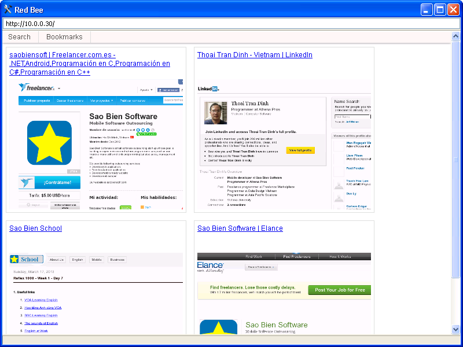Click the Sao Bien School page thumbnail
Image resolution: width=463 pixels, height=347 pixels.
point(96,293)
